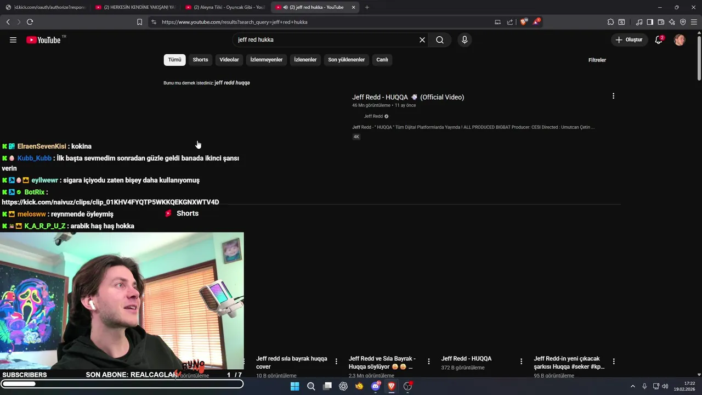The image size is (702, 395).
Task: Open options for 'sıla bayrak huqqa cover' short
Action: point(336,361)
